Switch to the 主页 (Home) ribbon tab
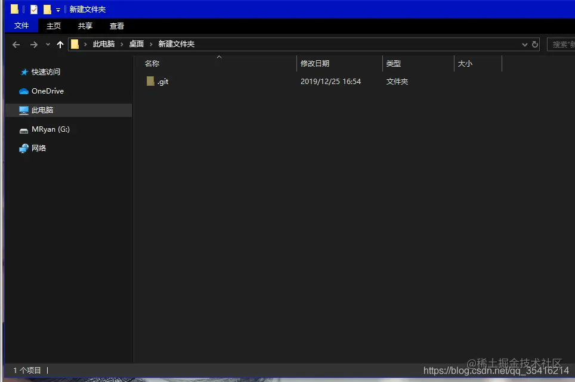575x382 pixels. [54, 26]
